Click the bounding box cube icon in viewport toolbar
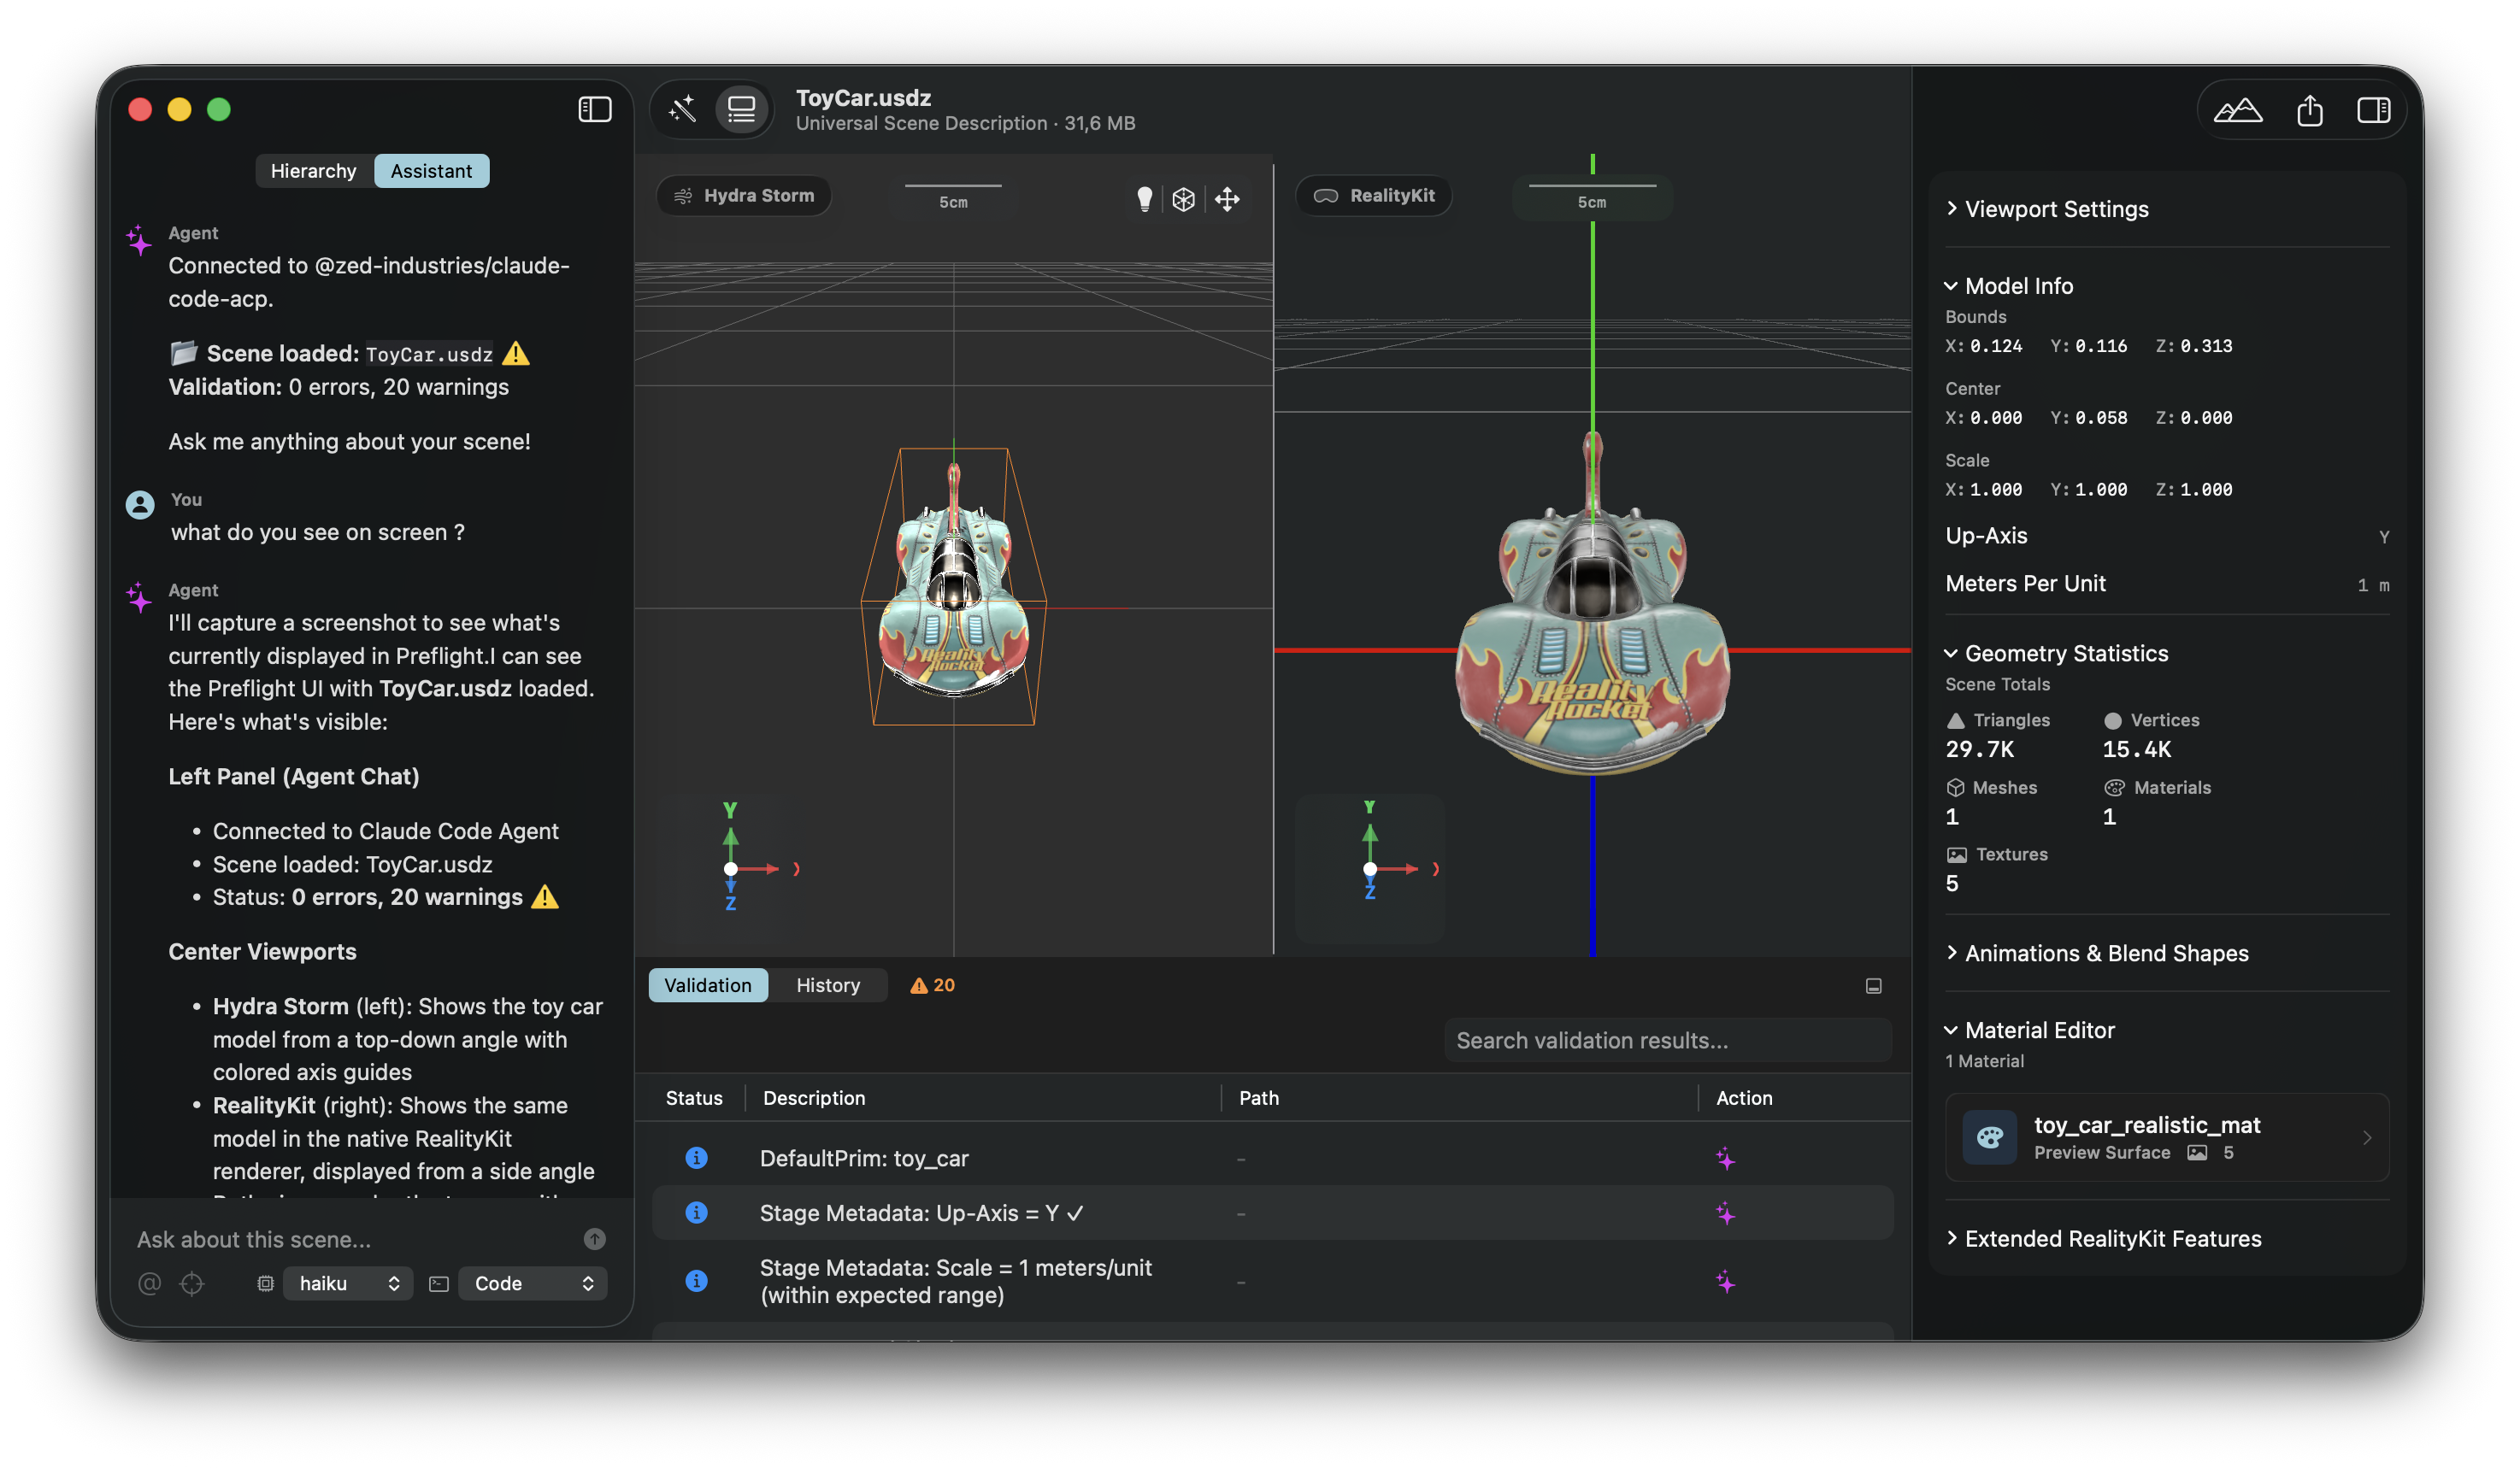Image resolution: width=2520 pixels, height=1468 pixels. point(1185,199)
